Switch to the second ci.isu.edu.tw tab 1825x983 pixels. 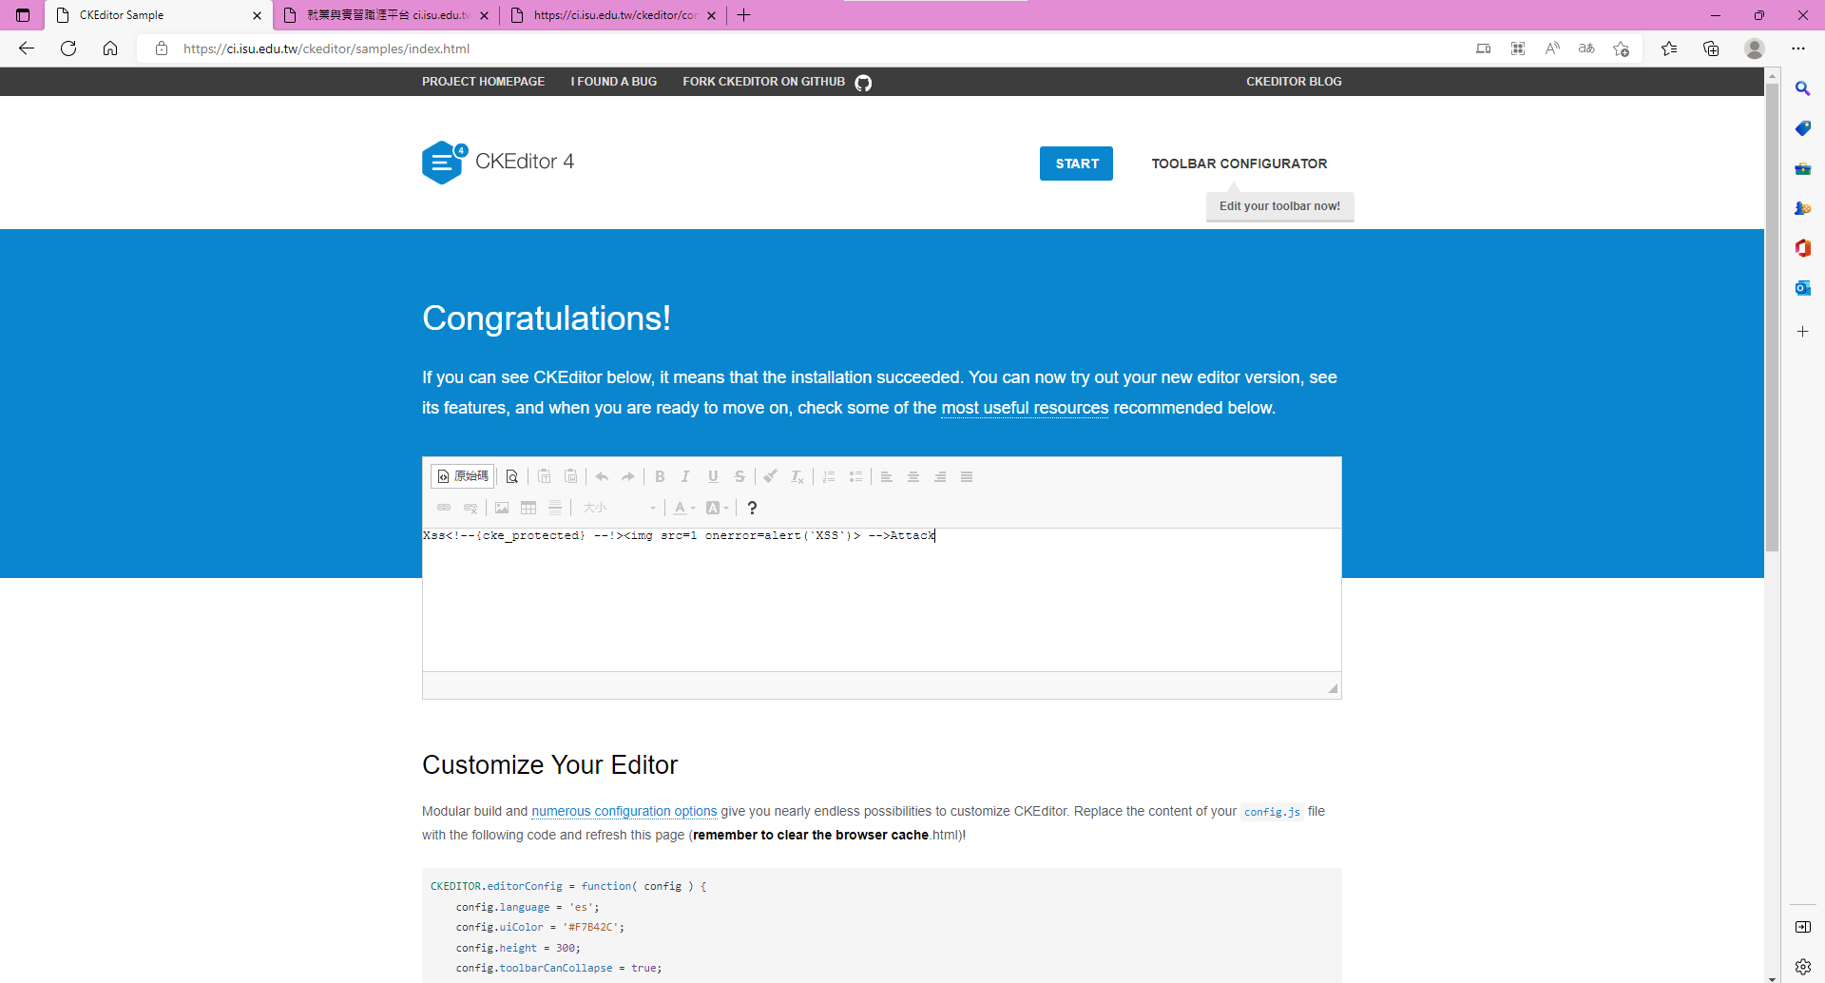click(388, 15)
